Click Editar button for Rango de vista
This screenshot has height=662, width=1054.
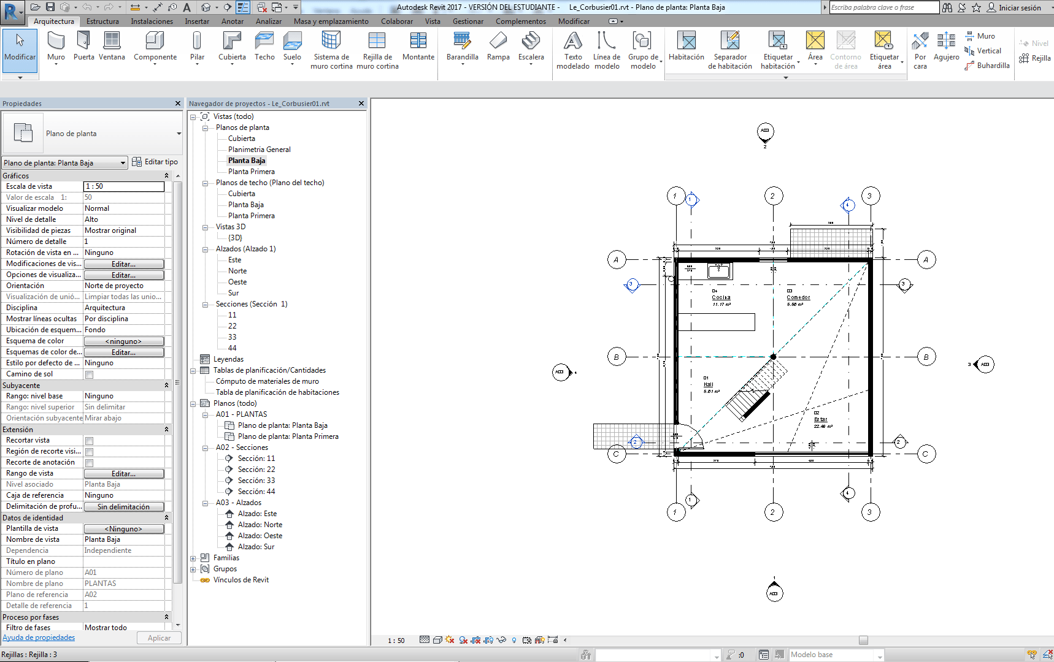point(124,474)
